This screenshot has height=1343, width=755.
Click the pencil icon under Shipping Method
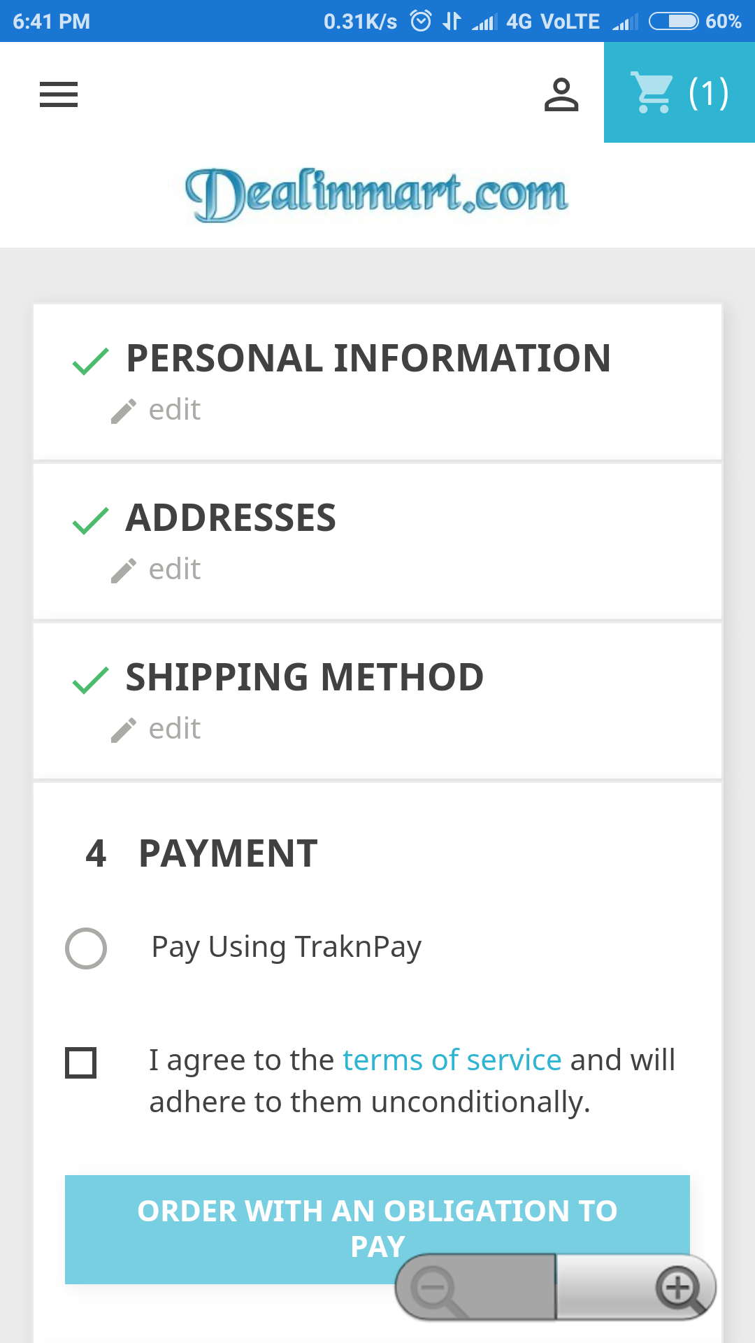point(124,730)
